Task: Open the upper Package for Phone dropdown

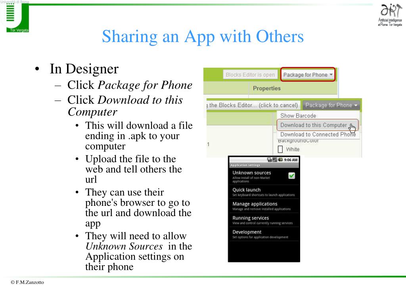Action: 308,75
